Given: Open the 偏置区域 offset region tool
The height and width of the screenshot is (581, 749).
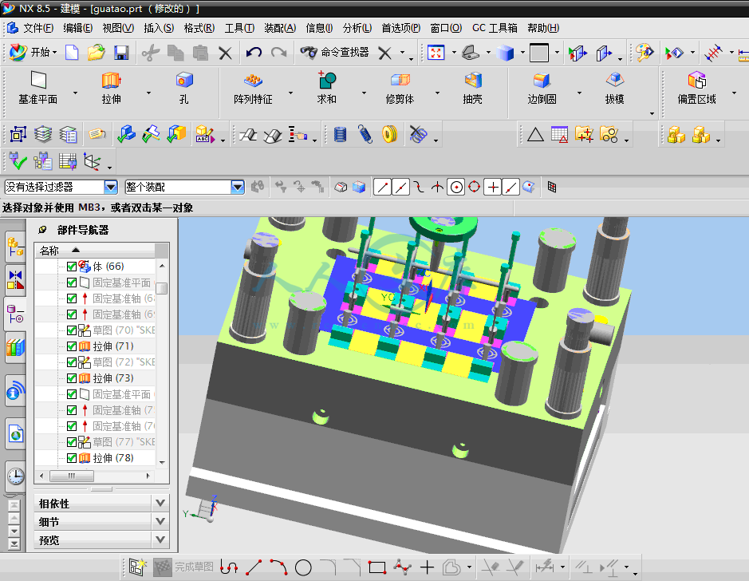Looking at the screenshot, I should point(697,88).
